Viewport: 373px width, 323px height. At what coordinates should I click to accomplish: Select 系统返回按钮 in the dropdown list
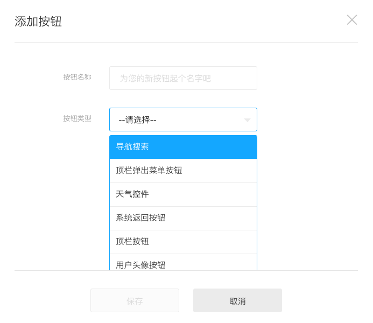(183, 218)
